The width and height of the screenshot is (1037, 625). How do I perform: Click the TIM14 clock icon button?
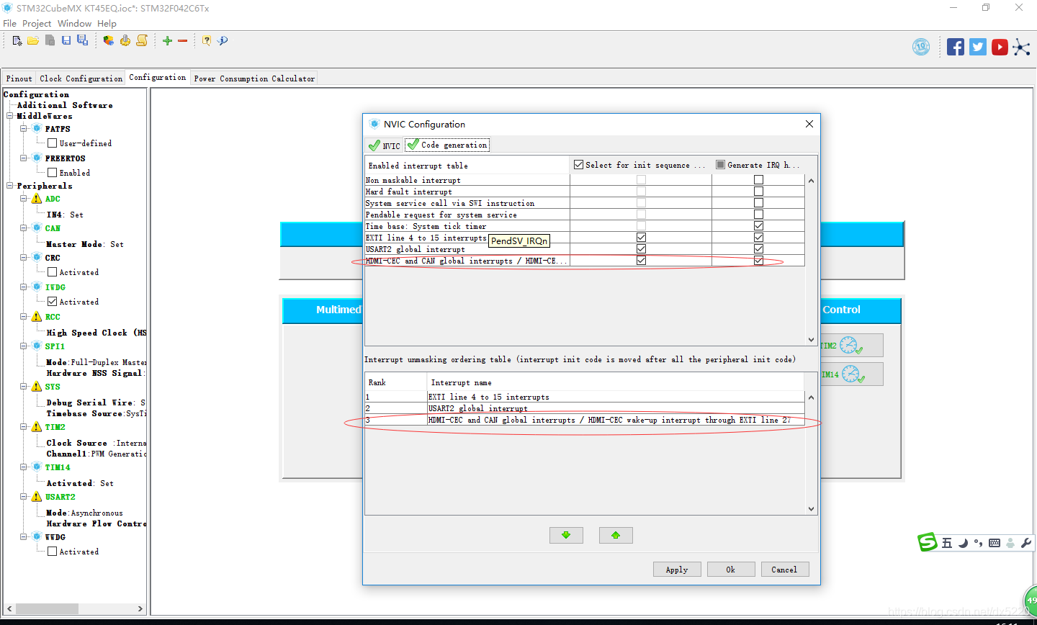(851, 374)
